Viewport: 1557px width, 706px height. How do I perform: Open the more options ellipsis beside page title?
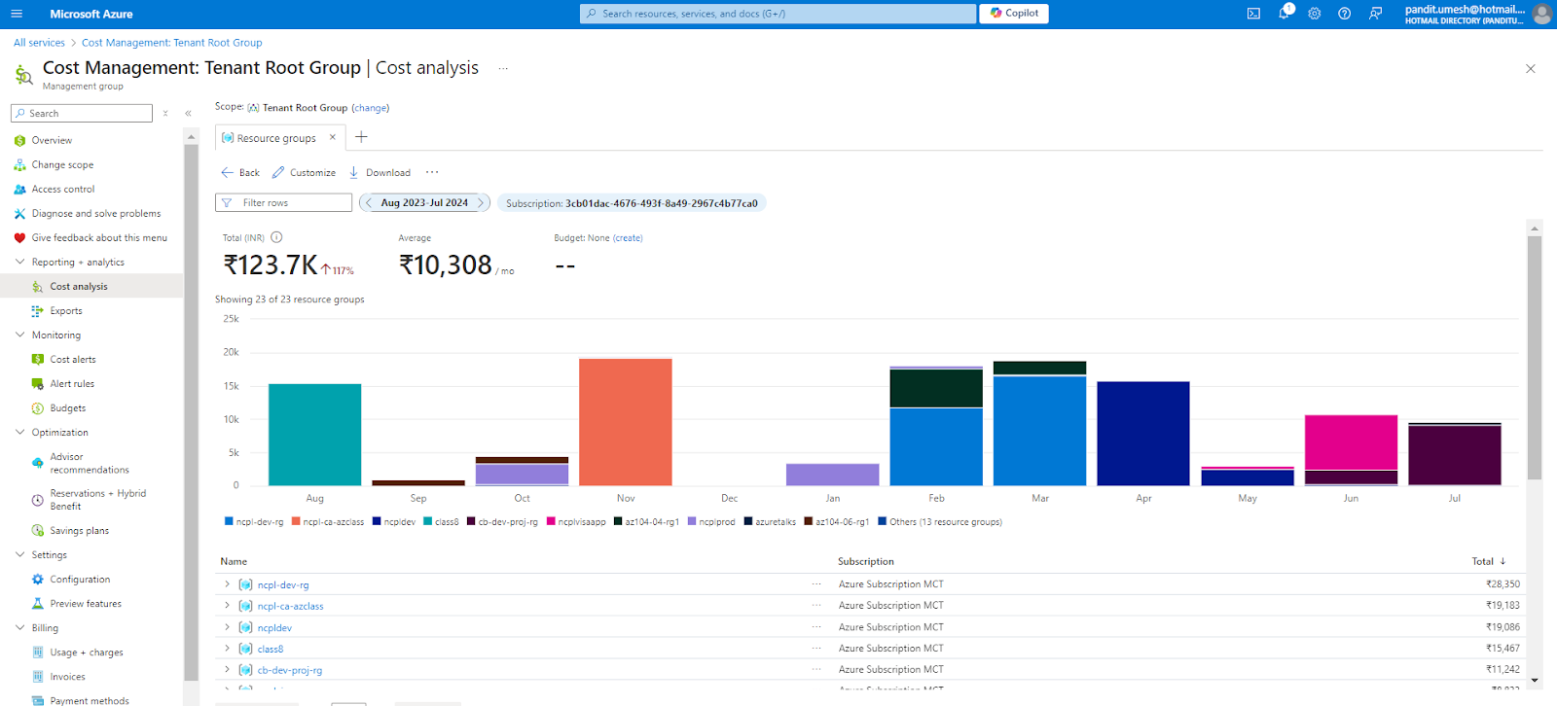click(503, 68)
